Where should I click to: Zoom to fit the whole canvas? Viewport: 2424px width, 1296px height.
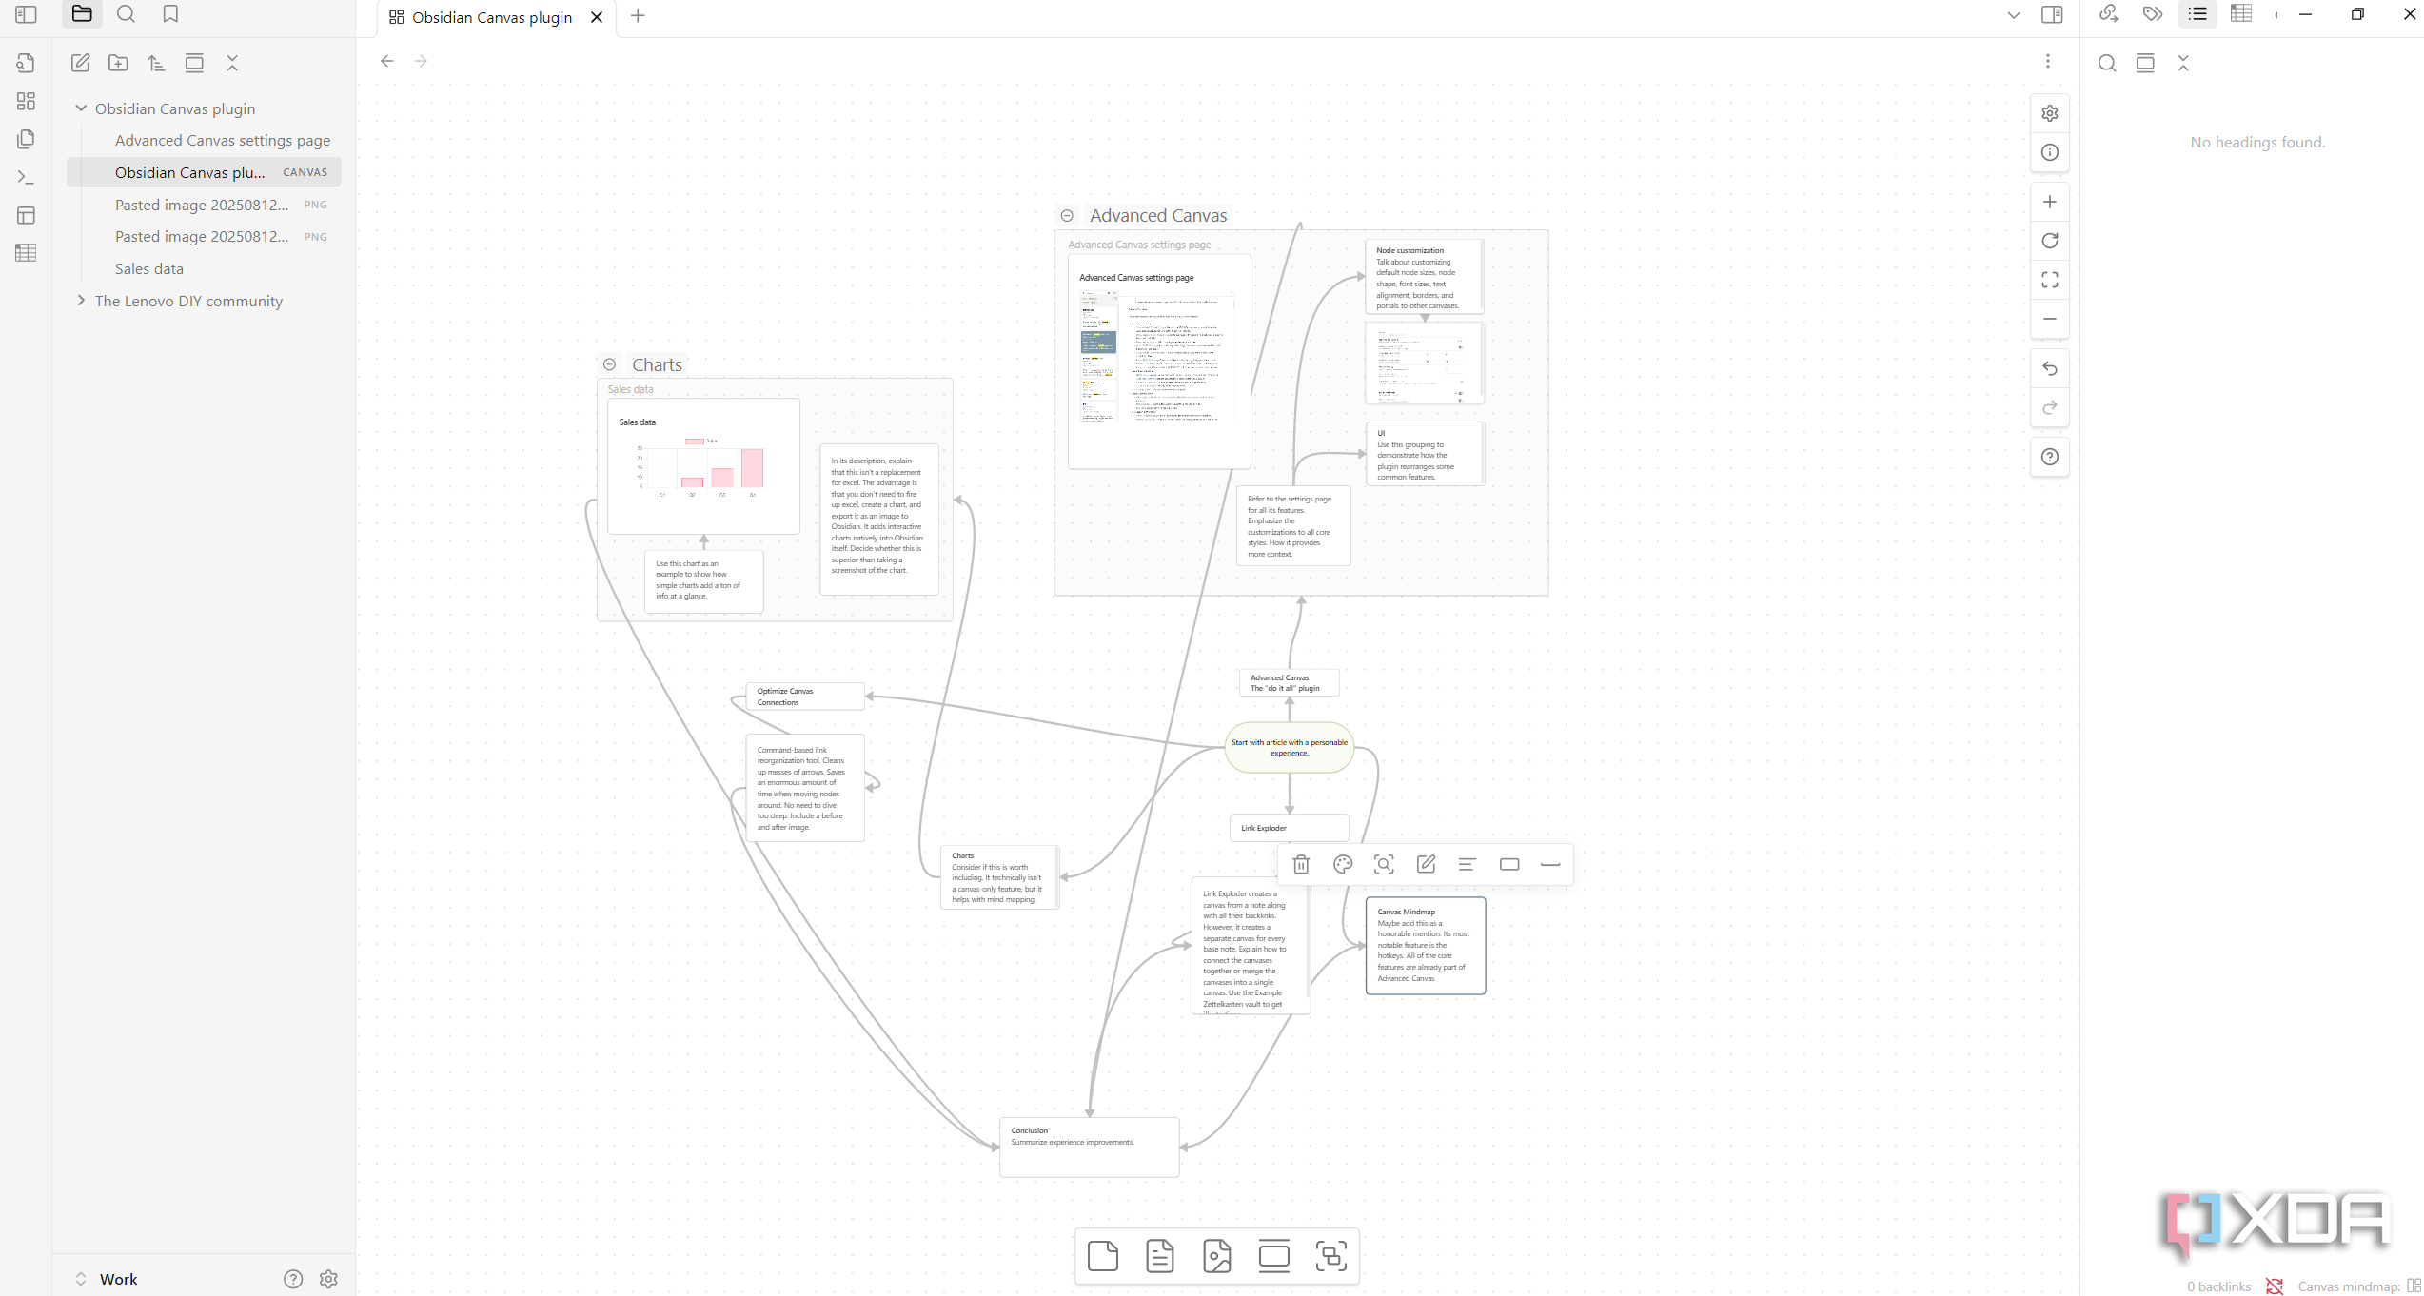(x=2050, y=280)
